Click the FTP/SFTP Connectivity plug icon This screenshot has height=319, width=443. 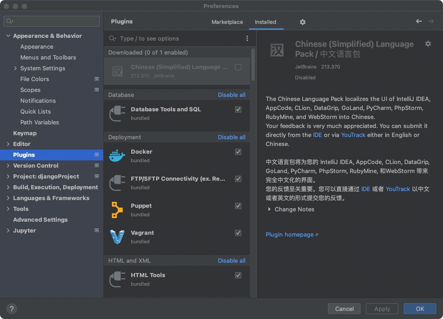pos(117,182)
